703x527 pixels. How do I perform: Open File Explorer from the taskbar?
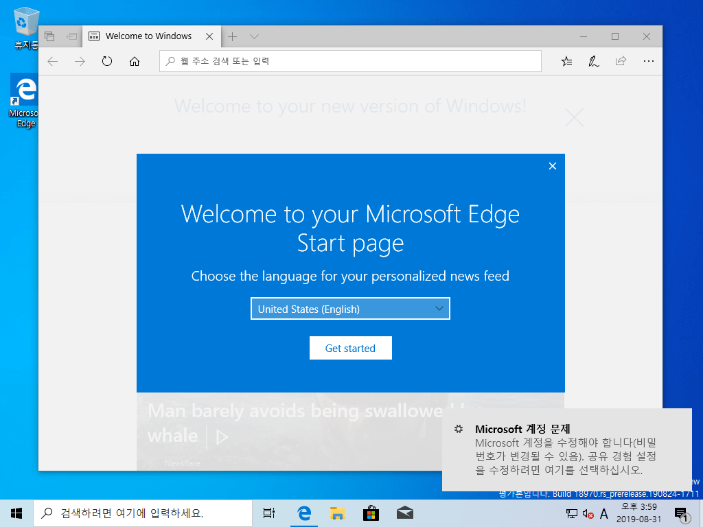coord(338,513)
